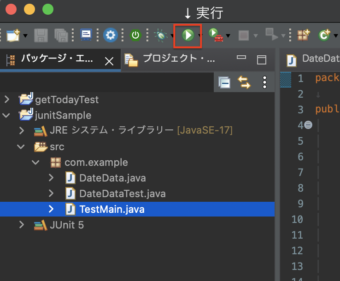Minimize the Package Explorer view
The height and width of the screenshot is (281, 340).
241,58
